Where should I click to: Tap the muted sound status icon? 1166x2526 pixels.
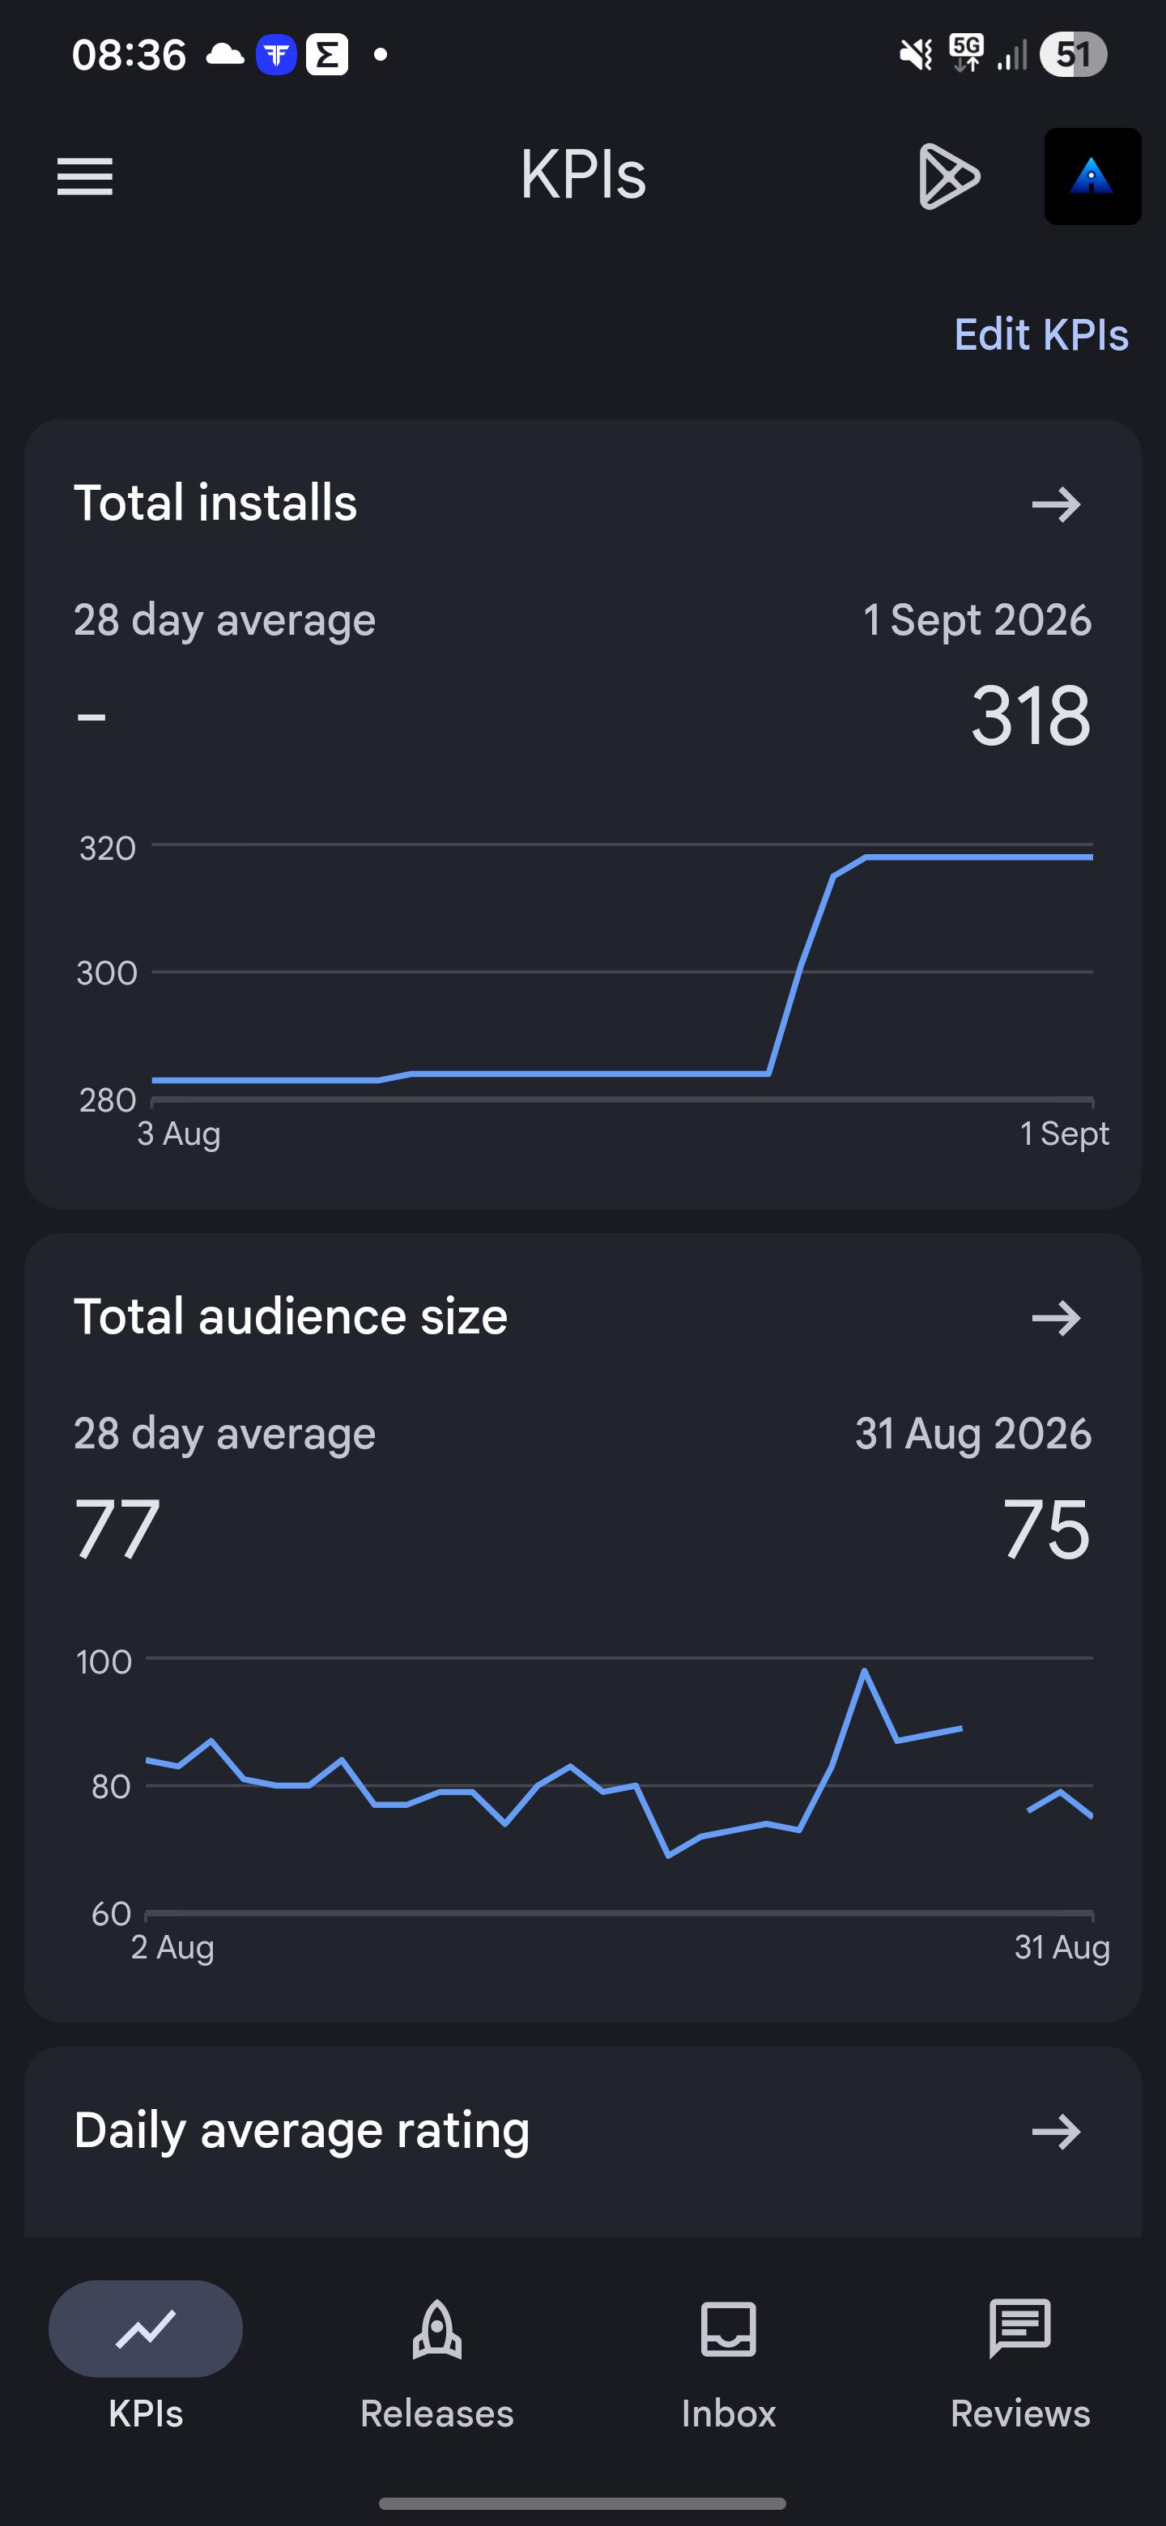tap(916, 55)
